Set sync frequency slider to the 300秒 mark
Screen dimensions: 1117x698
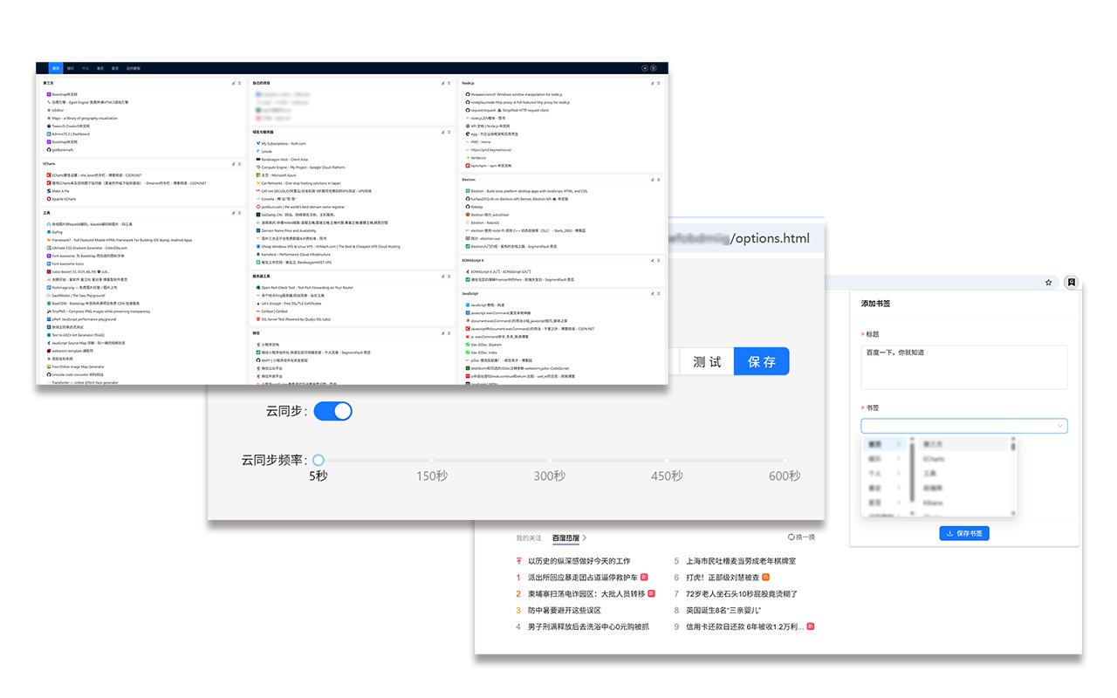coord(550,460)
